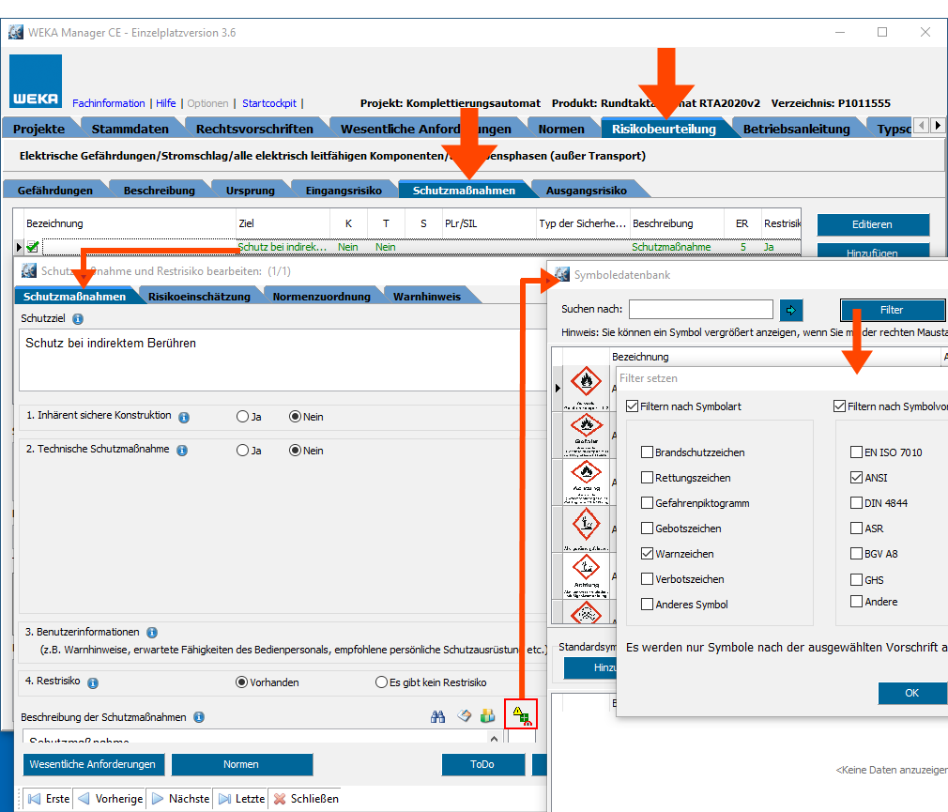Screen dimensions: 948x812
Task: Click the Filter button
Action: click(x=892, y=310)
